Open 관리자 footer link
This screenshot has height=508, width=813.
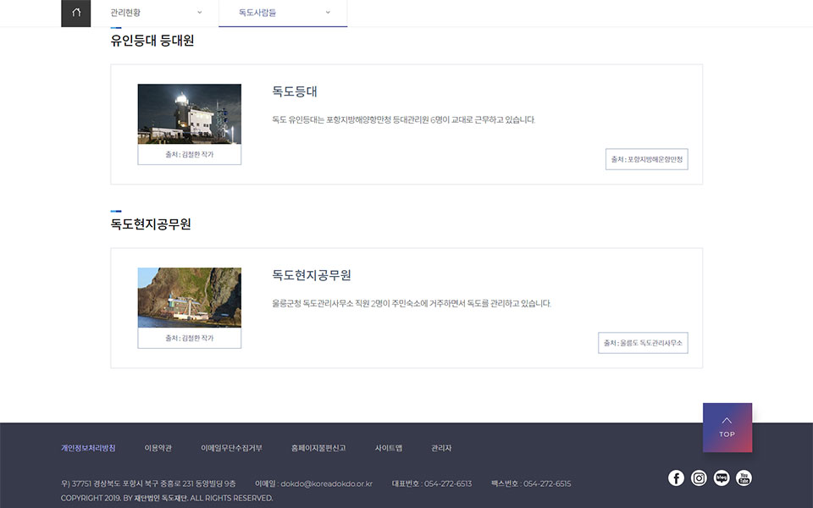pyautogui.click(x=441, y=448)
